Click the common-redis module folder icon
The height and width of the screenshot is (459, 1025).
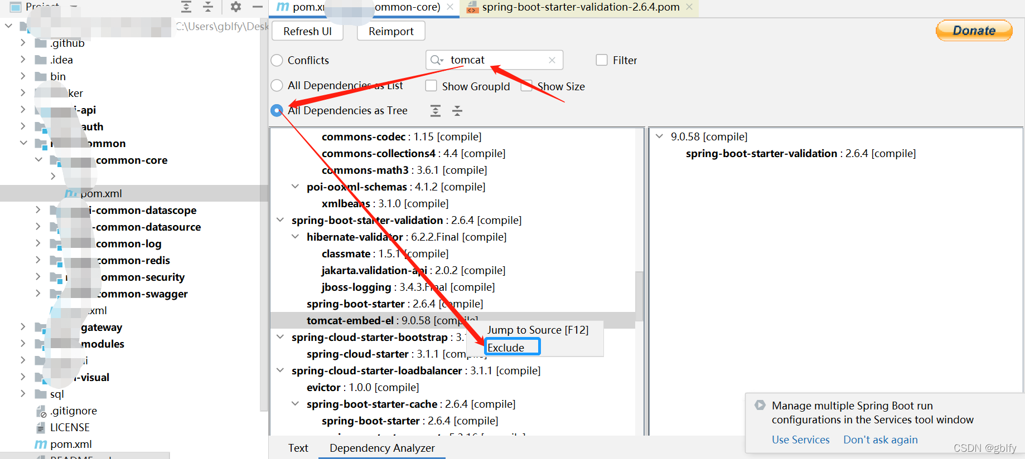pyautogui.click(x=56, y=261)
